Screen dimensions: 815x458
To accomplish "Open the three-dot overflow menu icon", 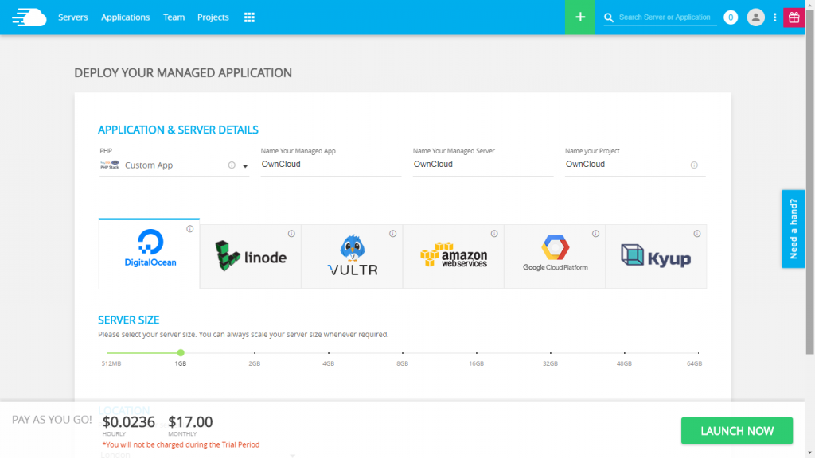I will [x=774, y=17].
